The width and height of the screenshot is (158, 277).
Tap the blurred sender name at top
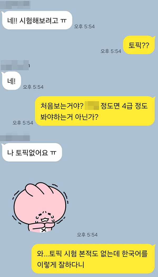(x=15, y=5)
